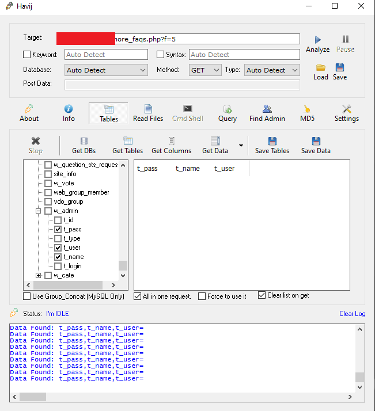Click the Get Data icon
Image resolution: width=375 pixels, height=411 pixels.
tap(215, 141)
